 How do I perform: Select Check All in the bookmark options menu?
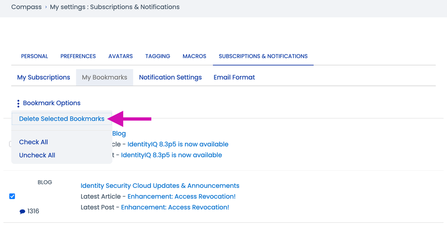34,142
